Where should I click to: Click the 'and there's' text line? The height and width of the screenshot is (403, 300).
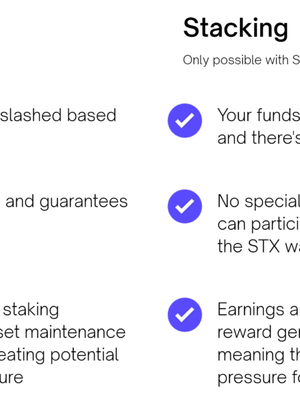tap(259, 137)
